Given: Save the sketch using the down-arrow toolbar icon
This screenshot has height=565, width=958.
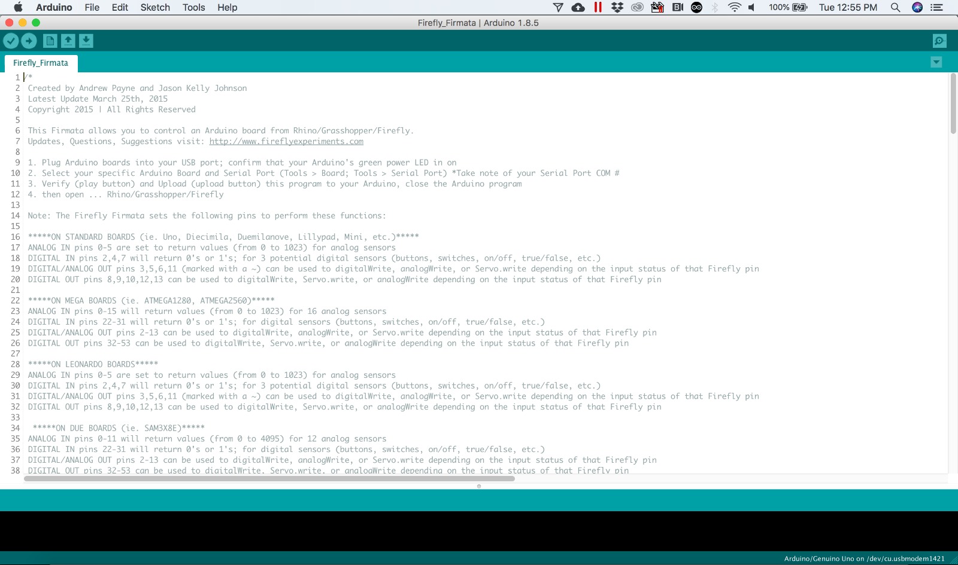Looking at the screenshot, I should (86, 41).
